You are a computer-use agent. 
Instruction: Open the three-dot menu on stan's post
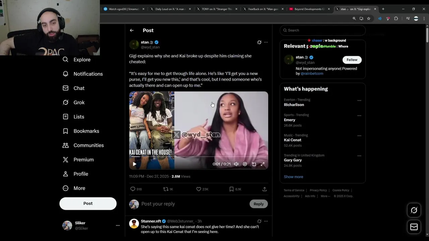click(266, 42)
